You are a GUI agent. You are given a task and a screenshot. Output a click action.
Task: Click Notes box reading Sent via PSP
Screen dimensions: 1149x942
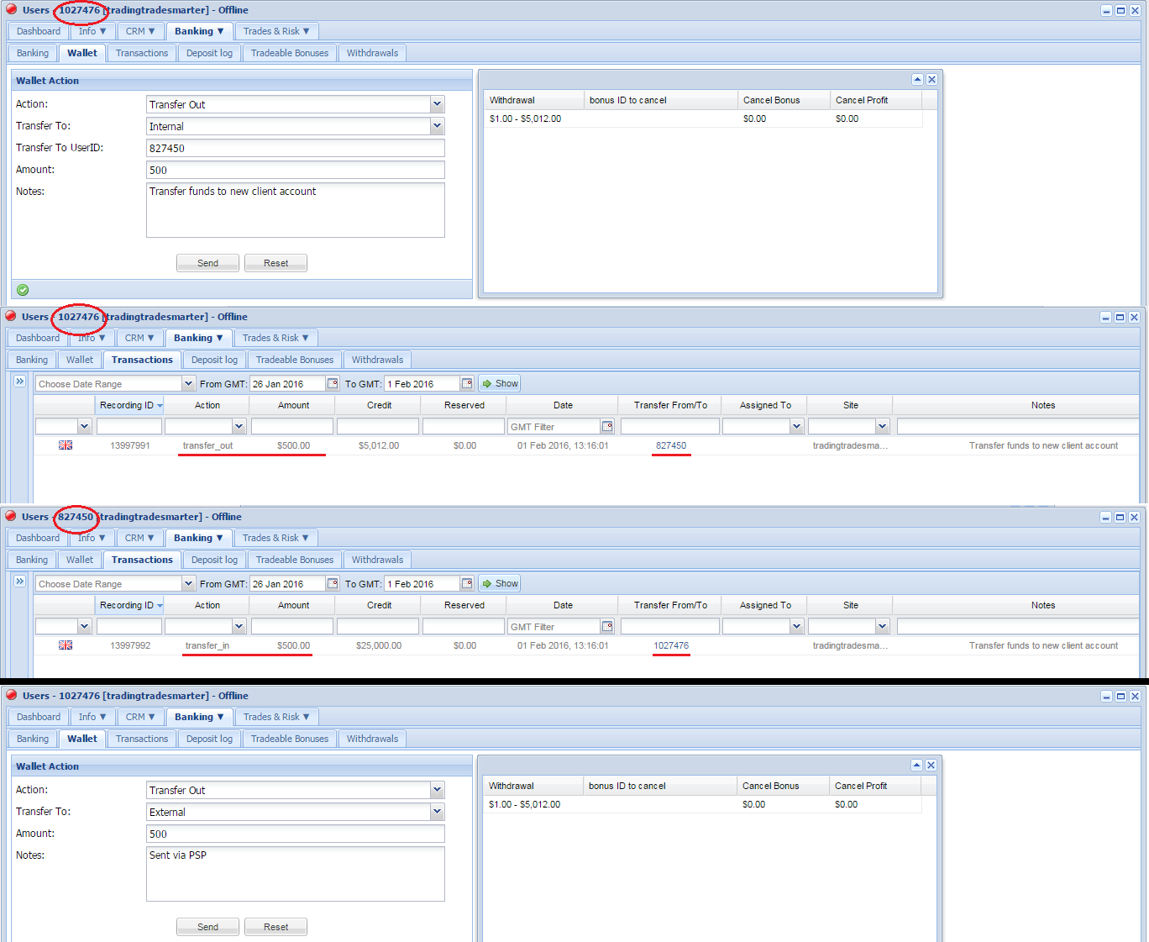[295, 874]
